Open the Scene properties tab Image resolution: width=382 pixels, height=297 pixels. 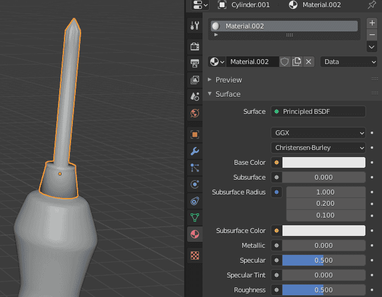click(195, 96)
